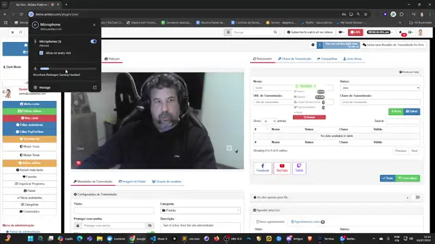Open Assistir mais tarde
Screen dimensions: 435x244
pos(29,170)
